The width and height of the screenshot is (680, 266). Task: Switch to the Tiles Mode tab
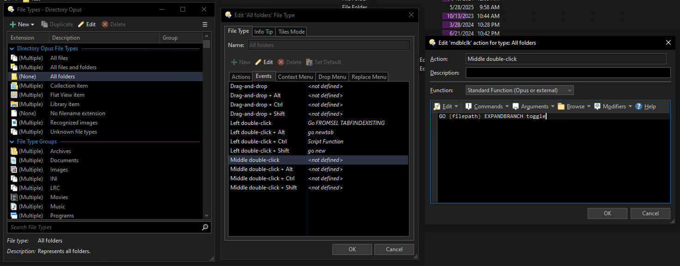[x=291, y=32]
